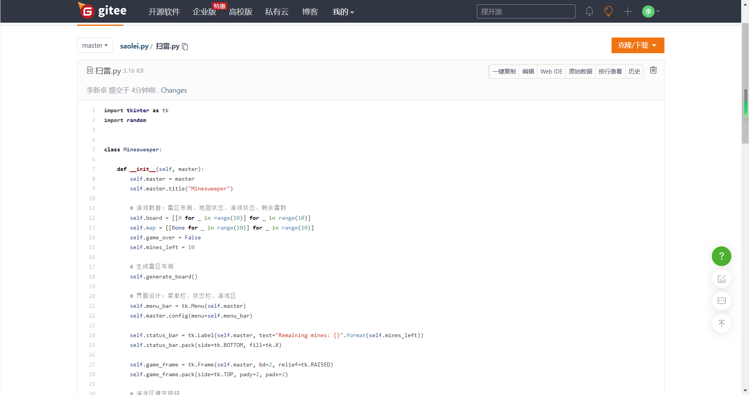This screenshot has height=395, width=749.
Task: Open the Gitee logo homepage
Action: 103,11
